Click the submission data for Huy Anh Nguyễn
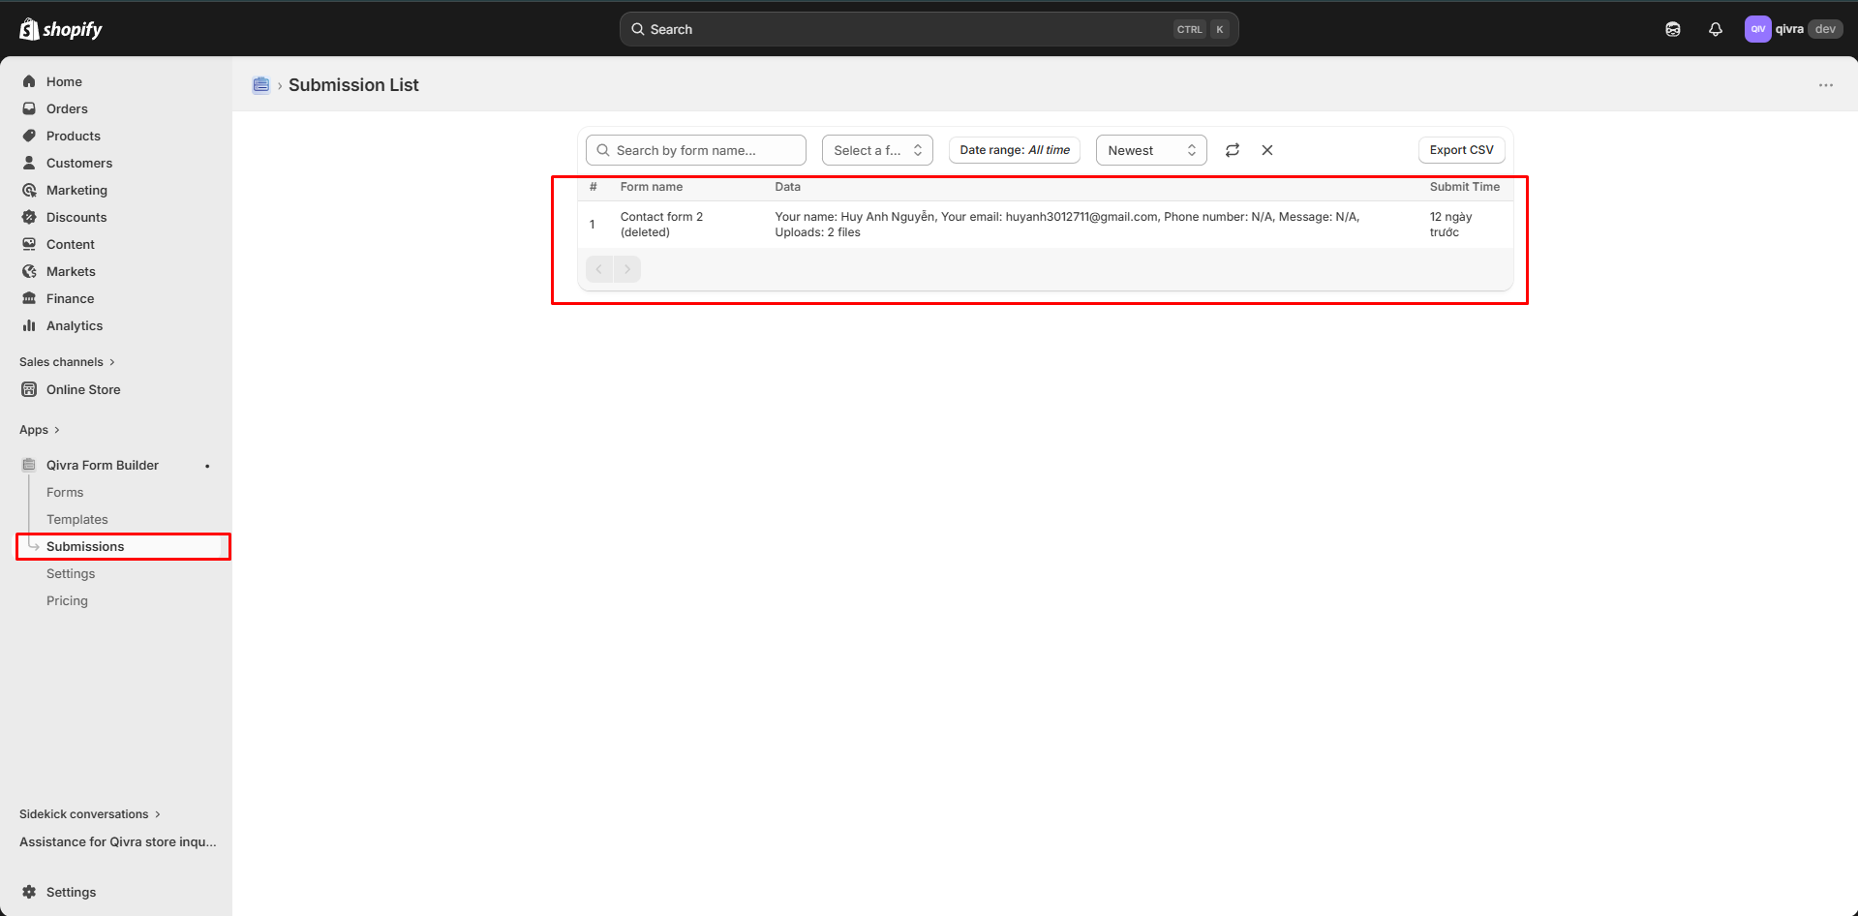The width and height of the screenshot is (1858, 916). click(x=1067, y=225)
